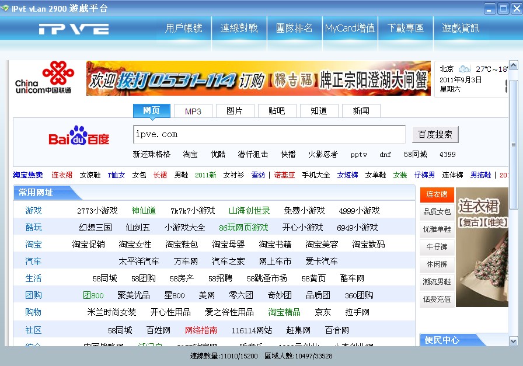Click the IPVE logo in the header

(74, 29)
